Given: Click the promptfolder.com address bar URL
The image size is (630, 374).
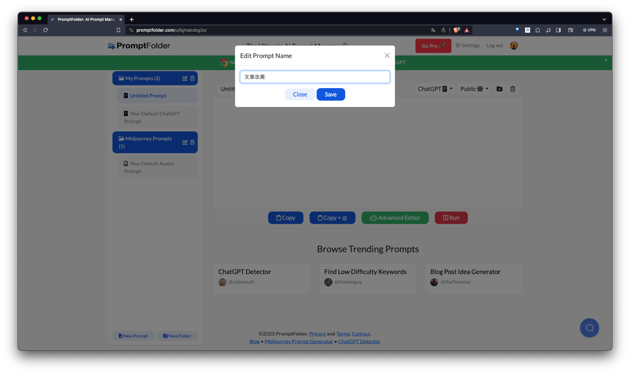Looking at the screenshot, I should tap(171, 30).
